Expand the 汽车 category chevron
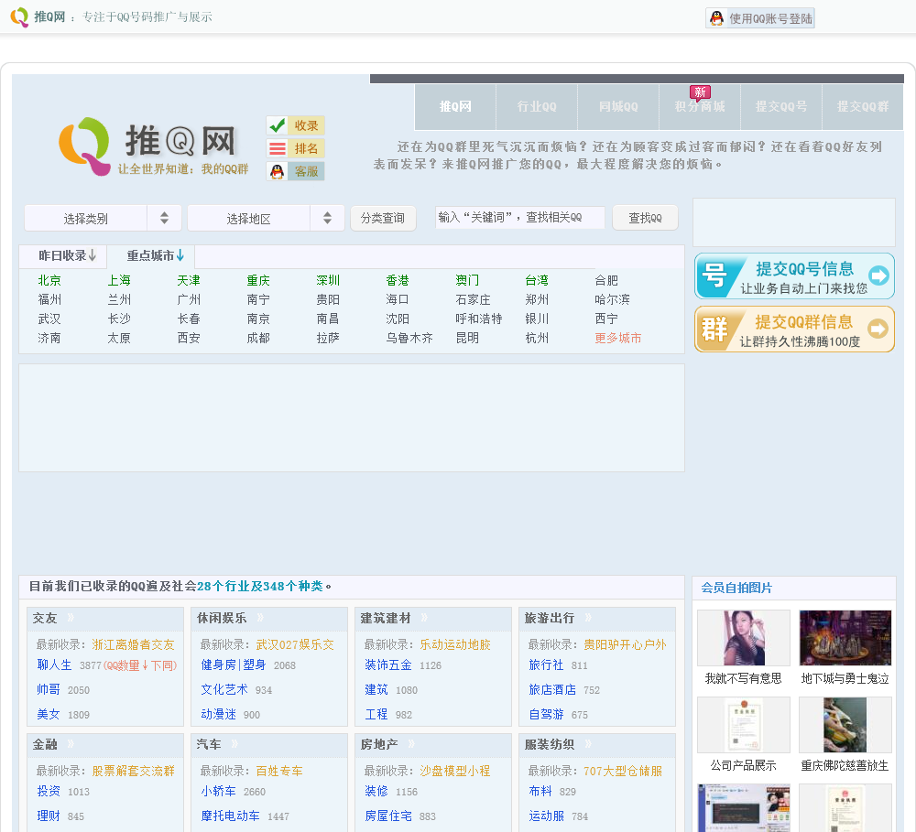The image size is (916, 832). pyautogui.click(x=234, y=743)
